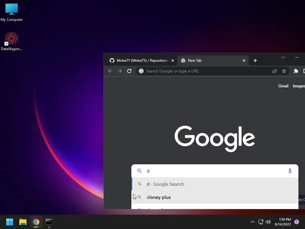Open the network status tray icon

(261, 222)
